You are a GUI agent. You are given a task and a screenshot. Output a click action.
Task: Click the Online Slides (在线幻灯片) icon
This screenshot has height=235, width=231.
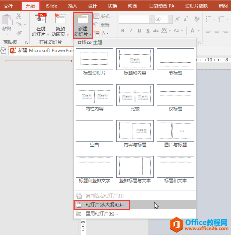[x=40, y=19]
